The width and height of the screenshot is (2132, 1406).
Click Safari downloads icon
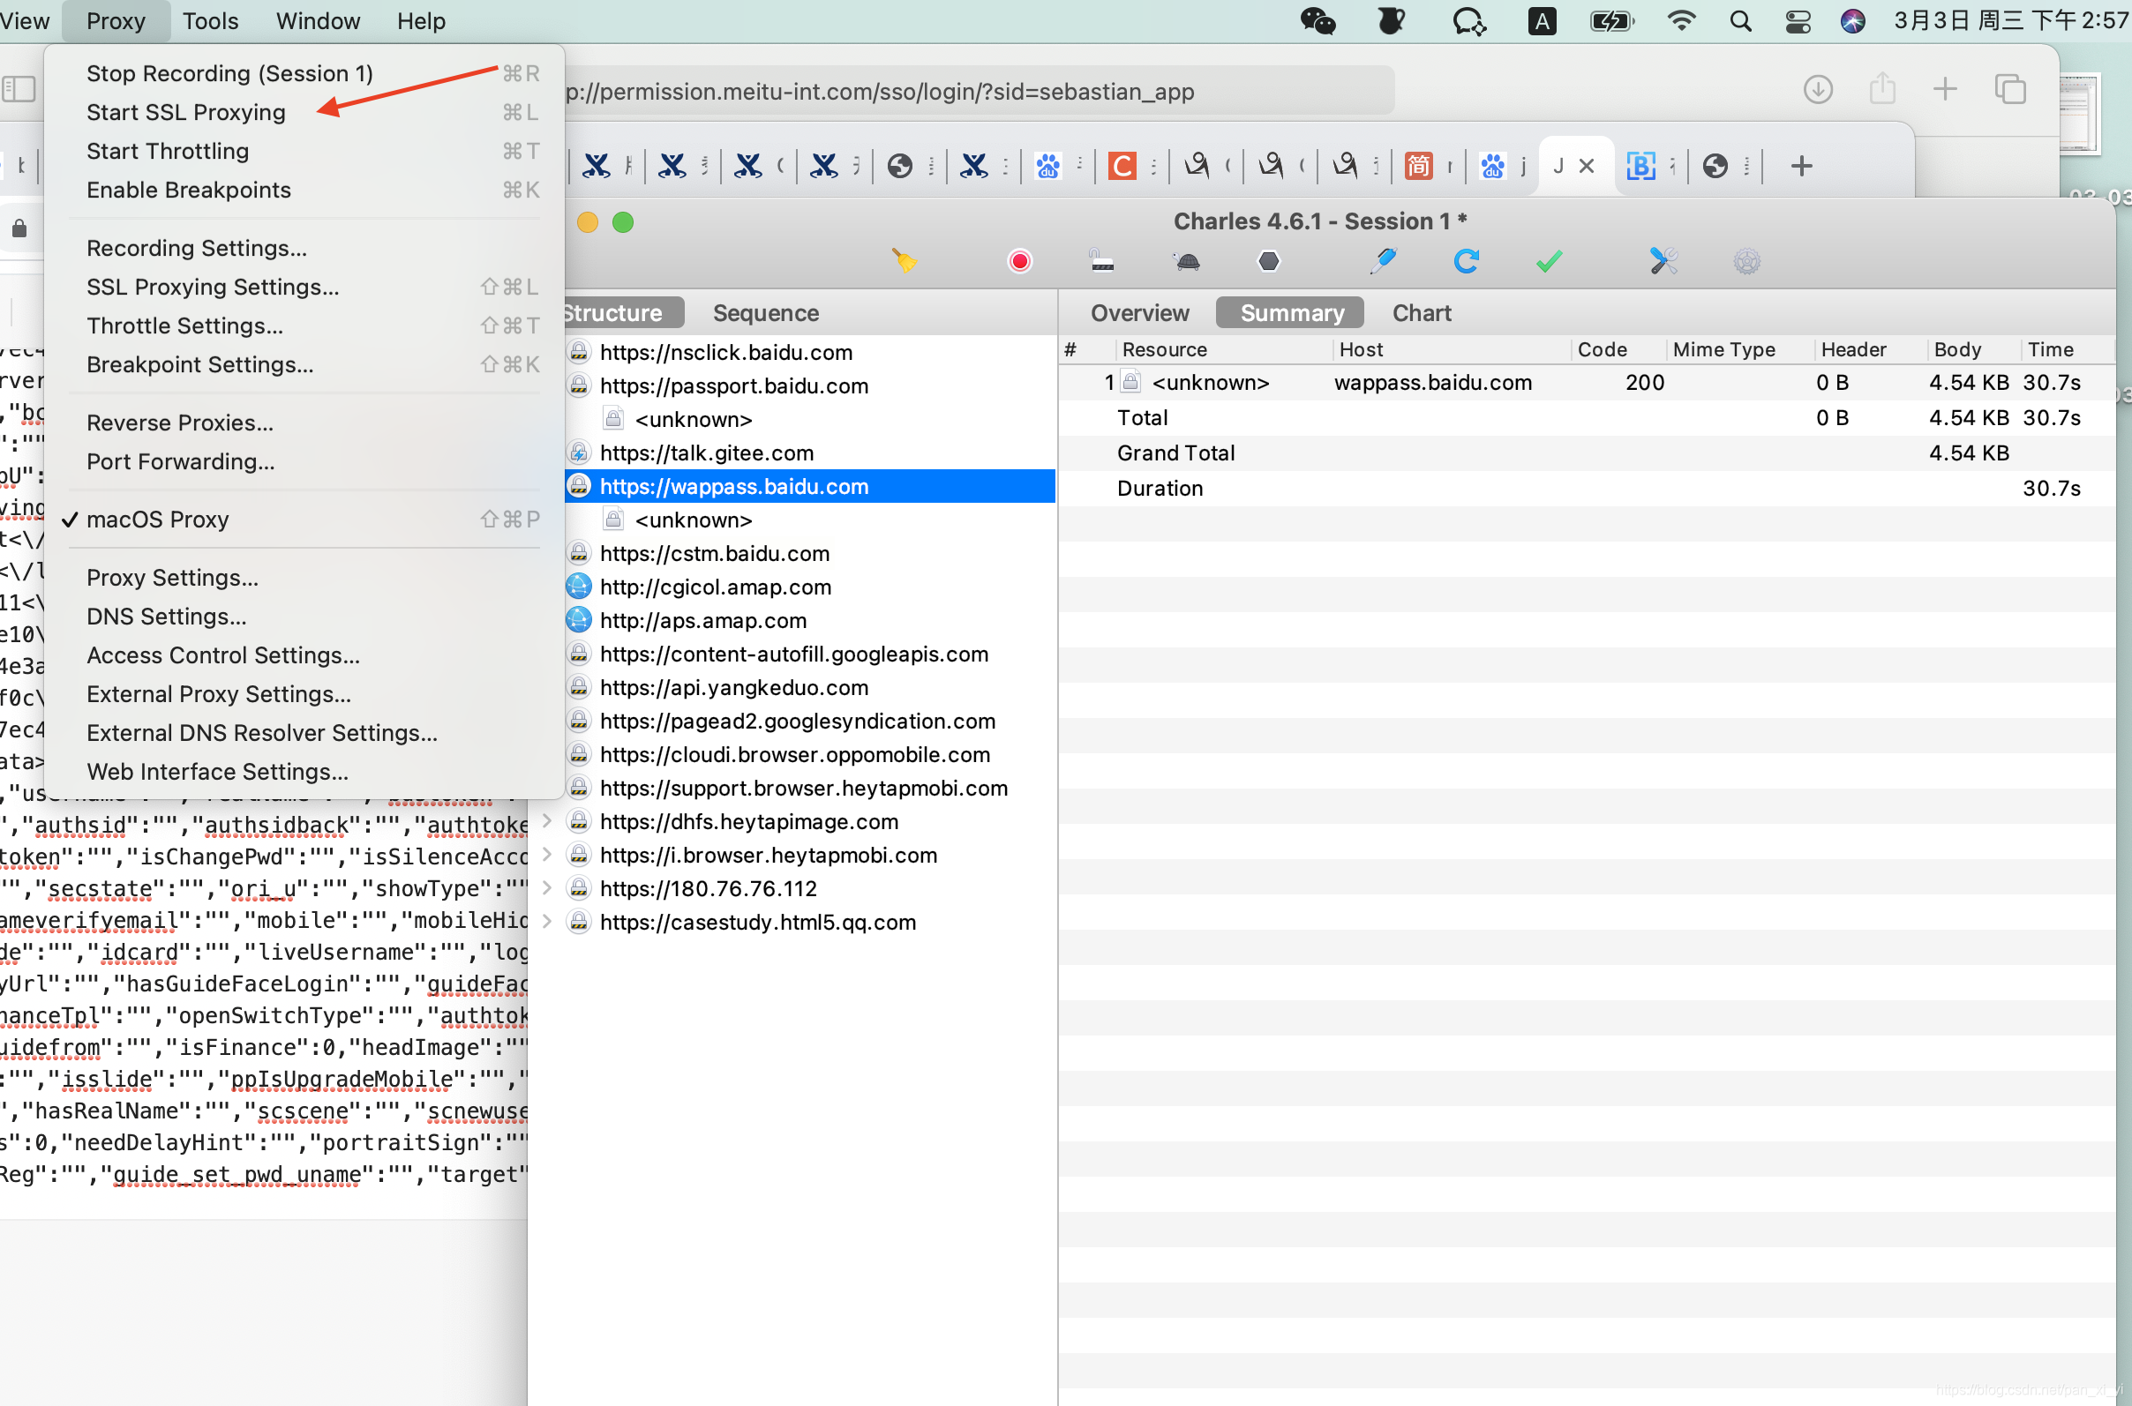coord(1818,90)
